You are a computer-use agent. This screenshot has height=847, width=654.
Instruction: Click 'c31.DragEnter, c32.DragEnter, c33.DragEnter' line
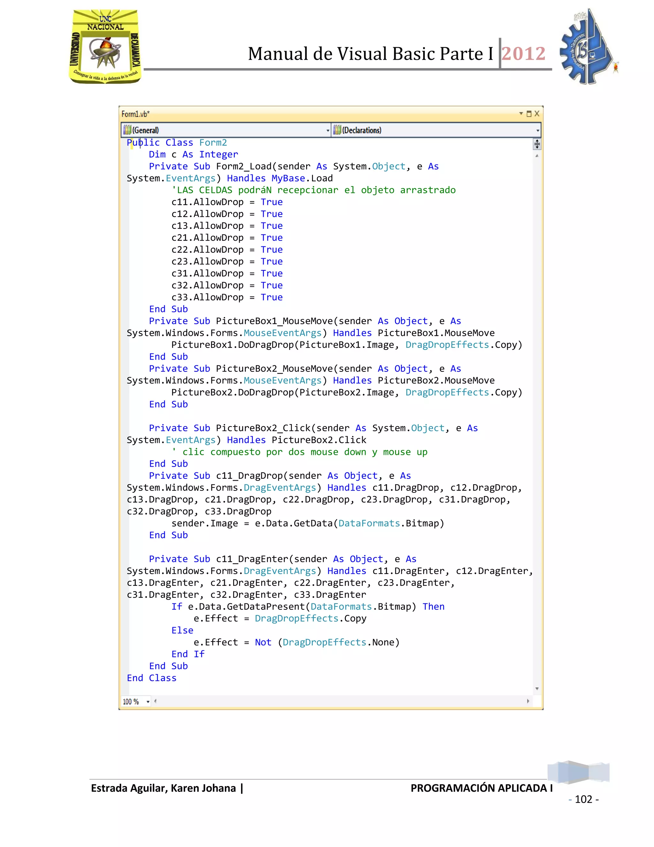pos(247,595)
